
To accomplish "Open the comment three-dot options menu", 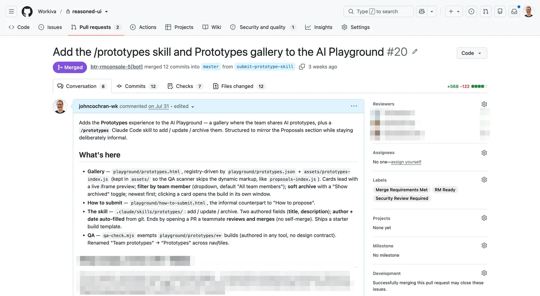I will (x=354, y=106).
